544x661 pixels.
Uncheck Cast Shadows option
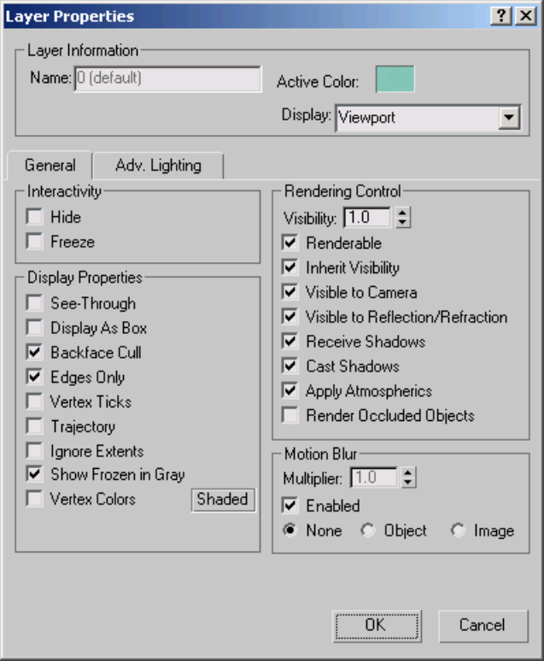(291, 366)
